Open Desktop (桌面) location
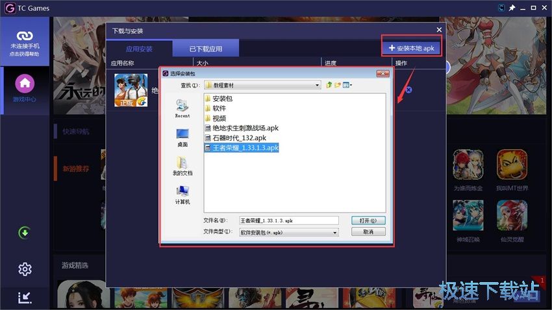 [x=182, y=137]
